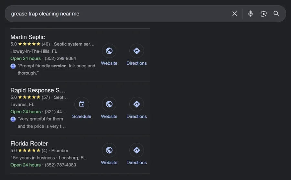Viewport: 291px width, 180px height.
Task: Click the truncated phone number (321) 44…
Action: point(55,112)
